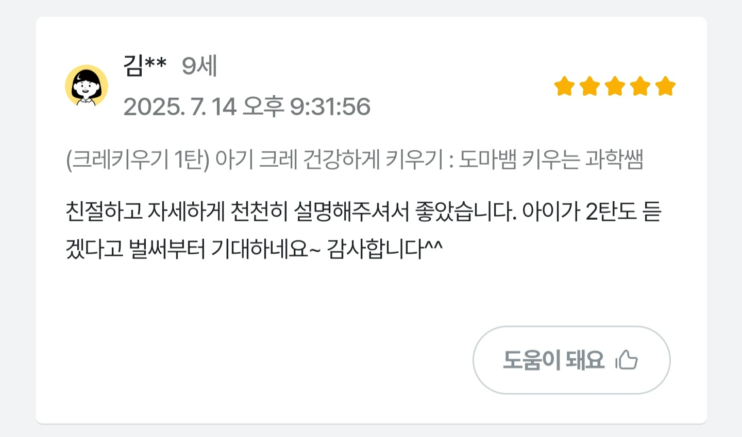
Task: Click the first rating star
Action: click(564, 86)
